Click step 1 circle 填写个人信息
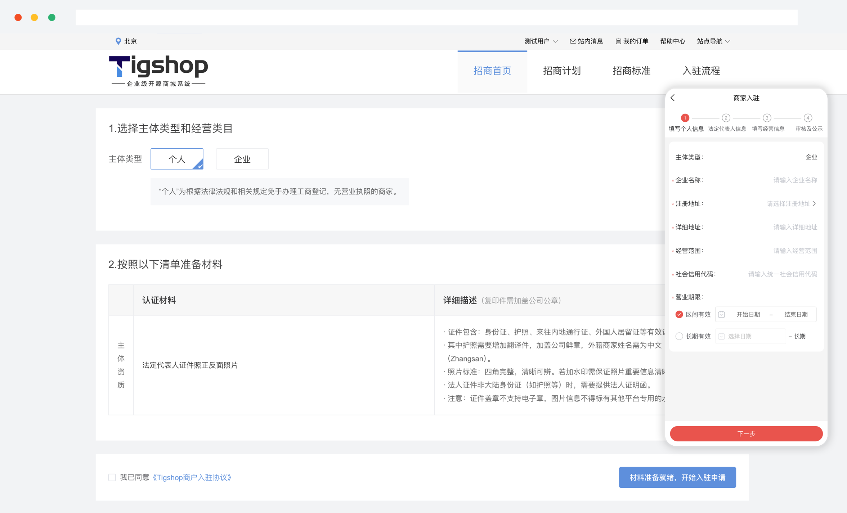The height and width of the screenshot is (513, 847). tap(685, 118)
